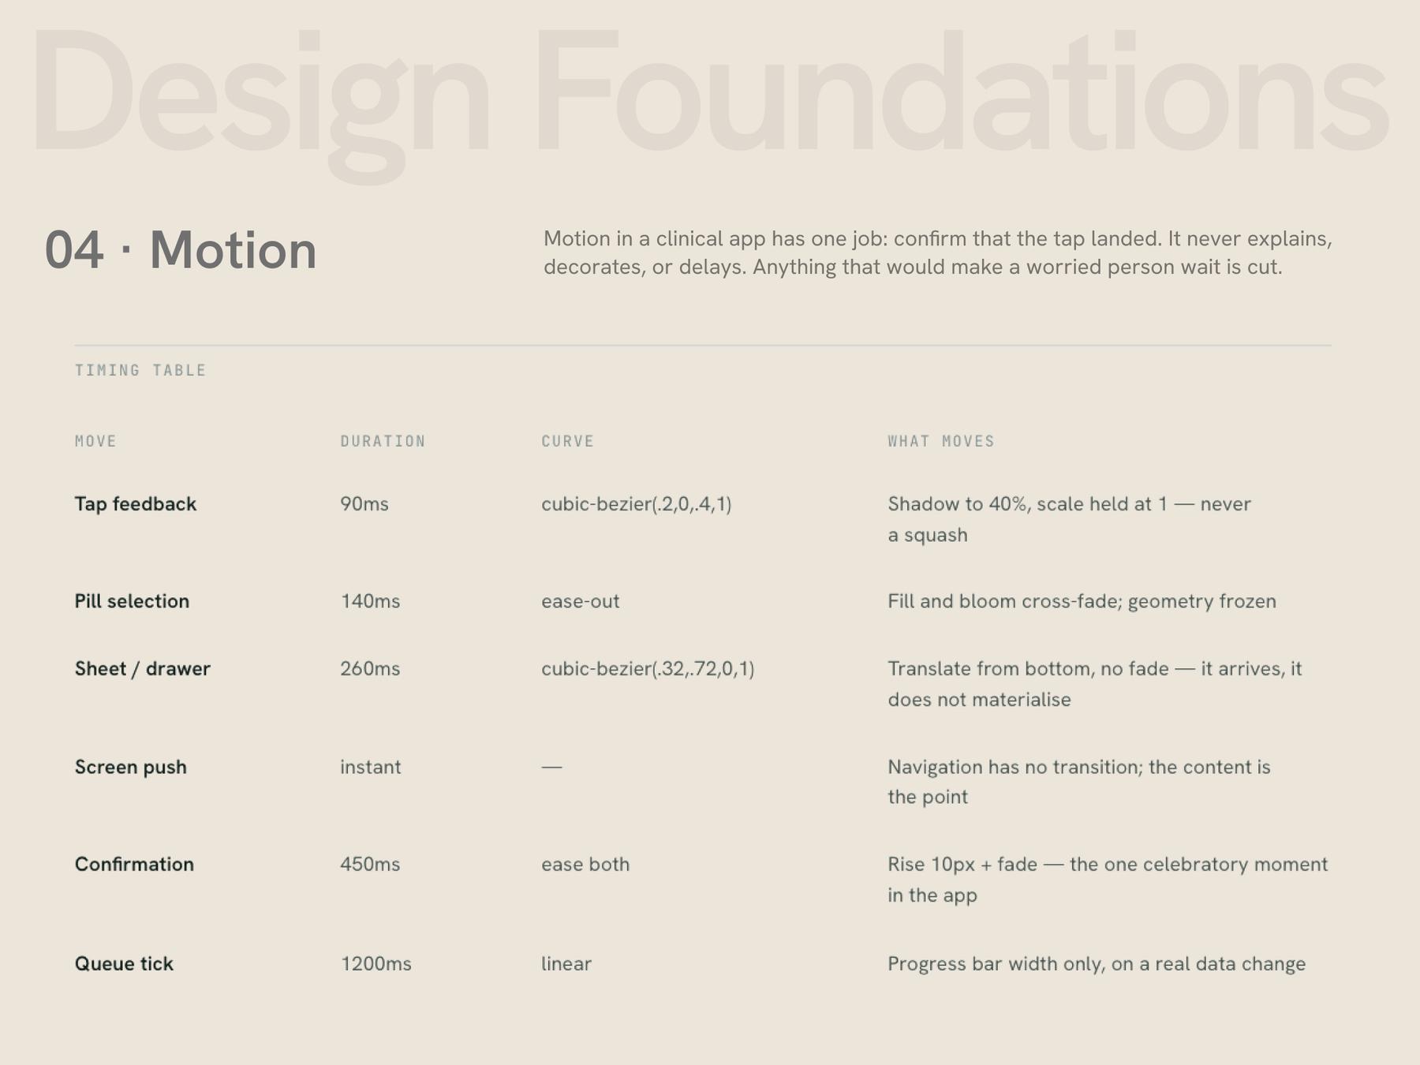Click the CURVE column header
The height and width of the screenshot is (1065, 1420).
pos(567,441)
